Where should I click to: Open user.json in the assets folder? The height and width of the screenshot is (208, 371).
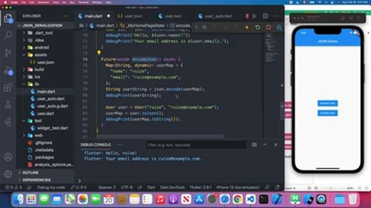[x=45, y=62]
